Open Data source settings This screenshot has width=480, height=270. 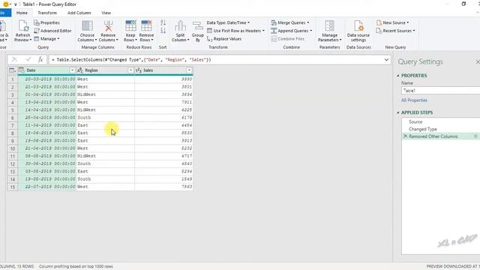click(x=358, y=31)
